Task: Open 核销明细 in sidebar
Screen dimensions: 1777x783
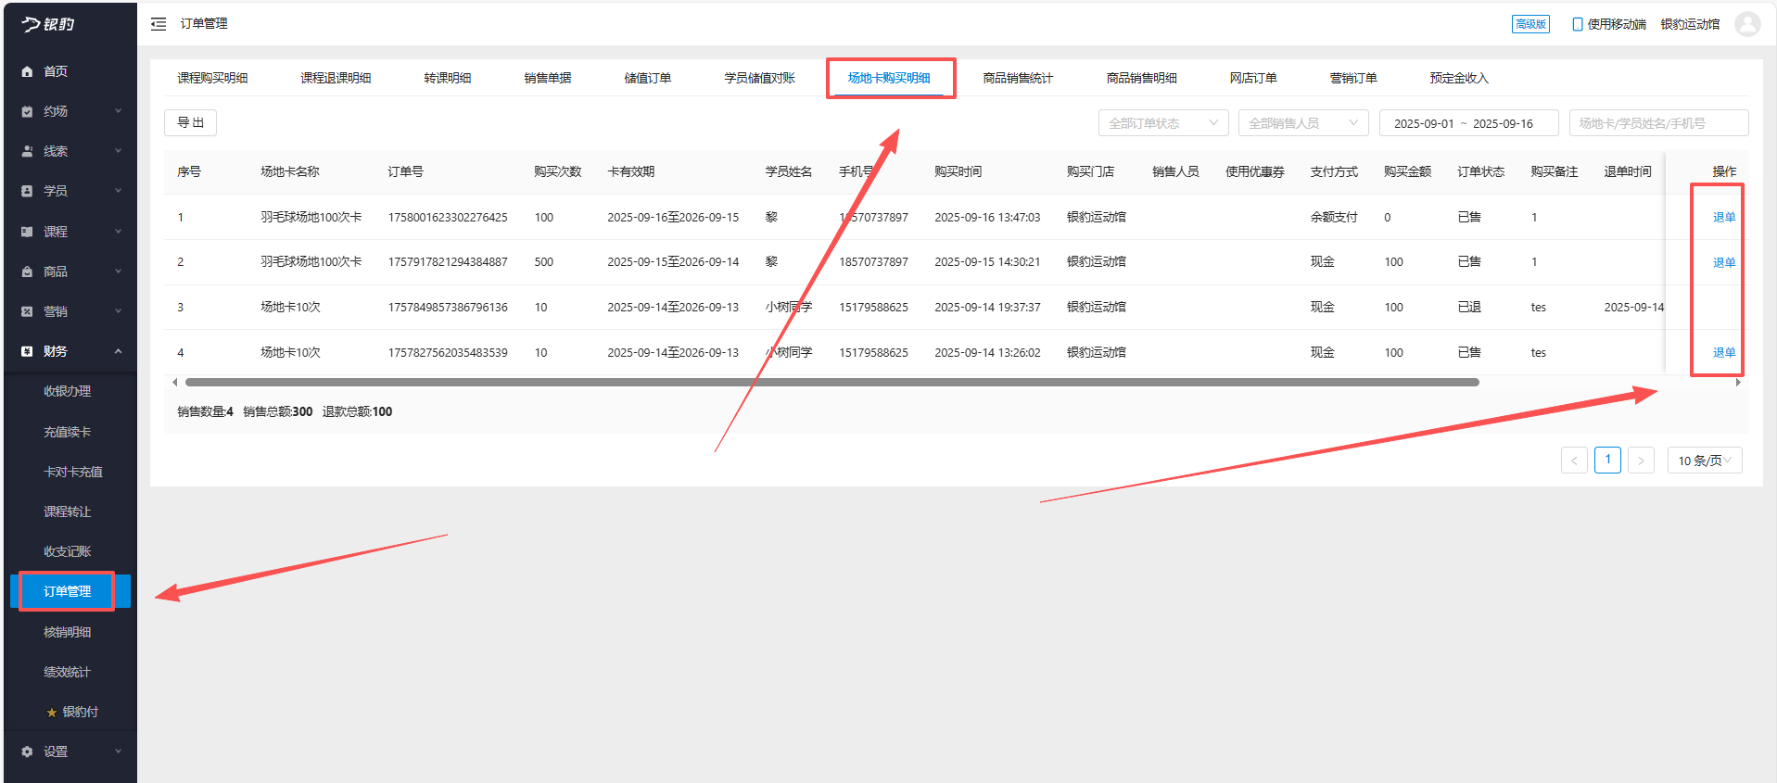Action: click(68, 632)
